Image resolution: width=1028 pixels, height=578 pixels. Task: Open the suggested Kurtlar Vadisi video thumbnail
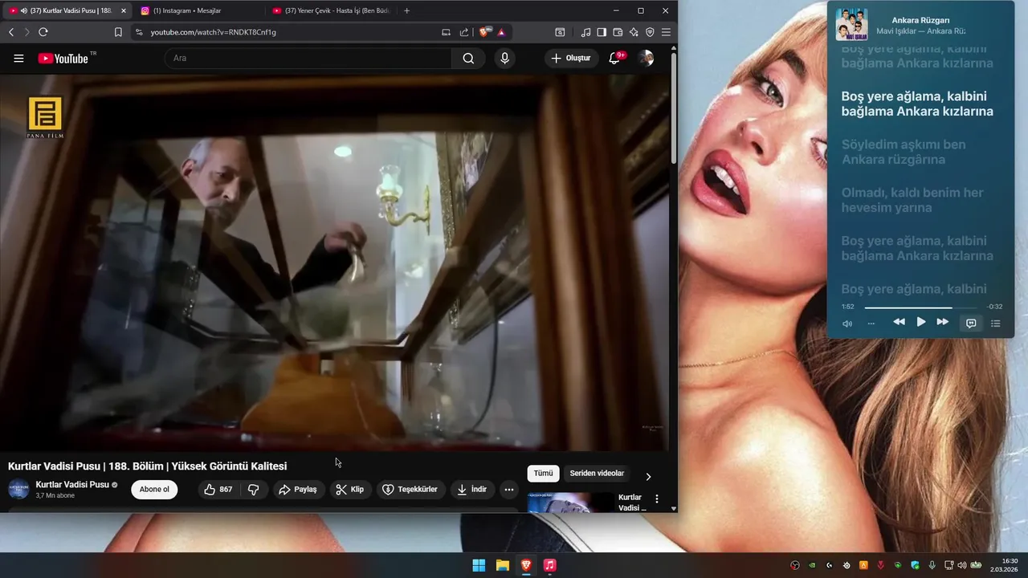tap(570, 503)
